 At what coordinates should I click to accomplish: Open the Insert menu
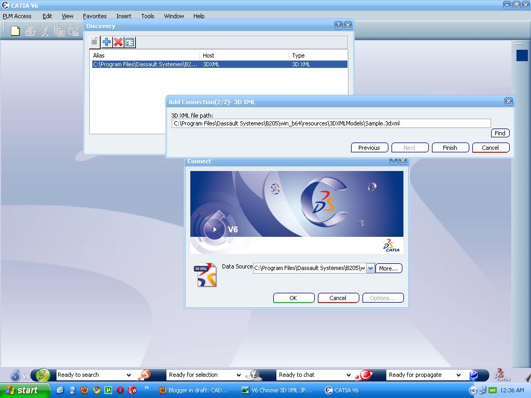point(123,16)
